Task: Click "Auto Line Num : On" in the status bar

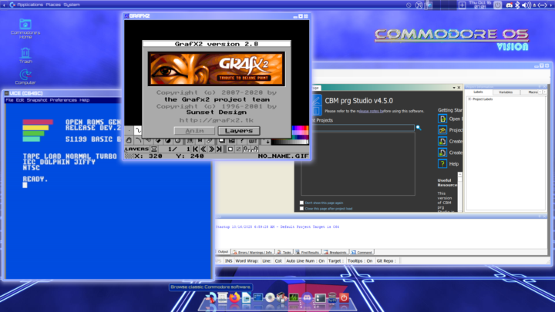Action: coord(305,260)
